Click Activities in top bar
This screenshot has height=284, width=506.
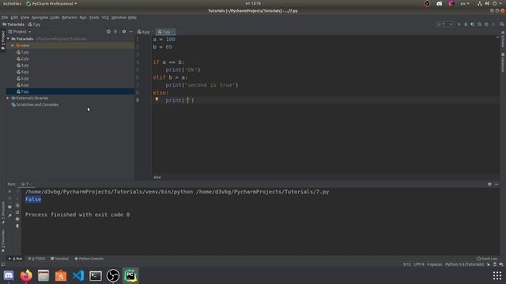12,3
